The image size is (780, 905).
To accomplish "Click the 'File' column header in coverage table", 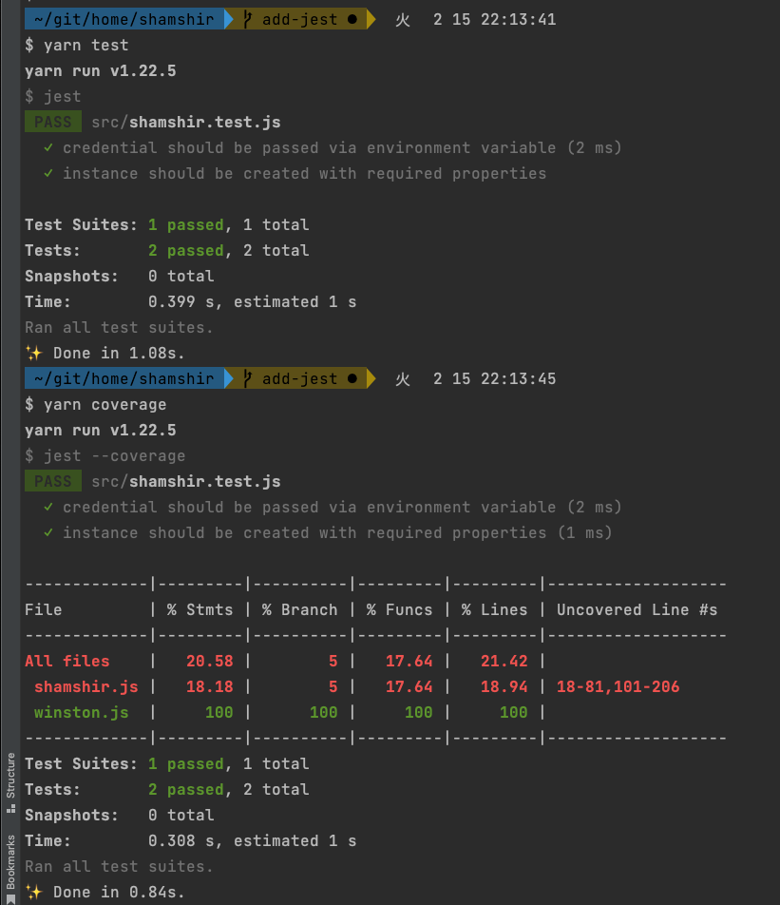I will point(44,610).
